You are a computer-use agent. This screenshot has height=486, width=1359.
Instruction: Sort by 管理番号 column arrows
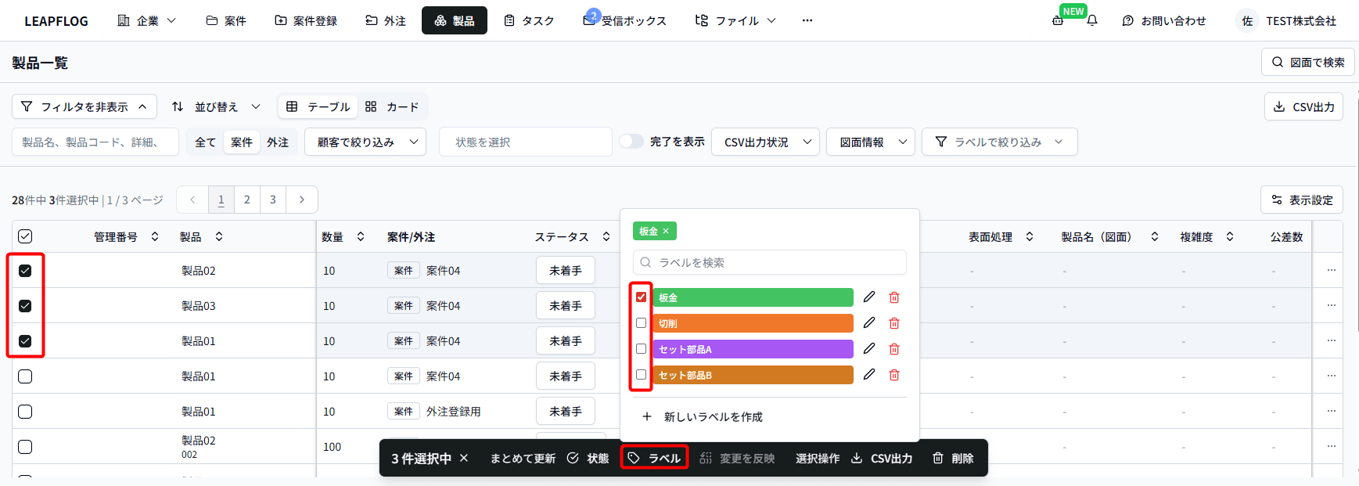155,236
